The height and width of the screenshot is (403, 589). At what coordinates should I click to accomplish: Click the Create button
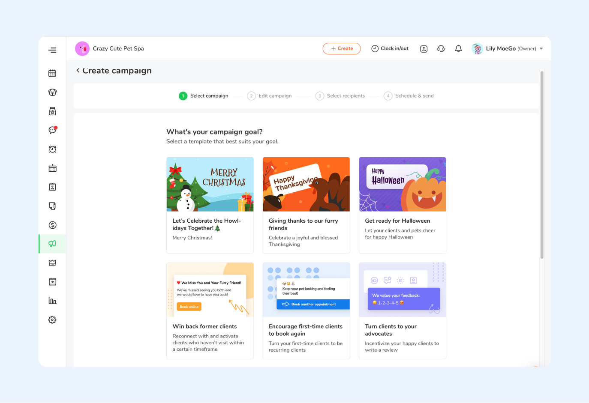342,49
